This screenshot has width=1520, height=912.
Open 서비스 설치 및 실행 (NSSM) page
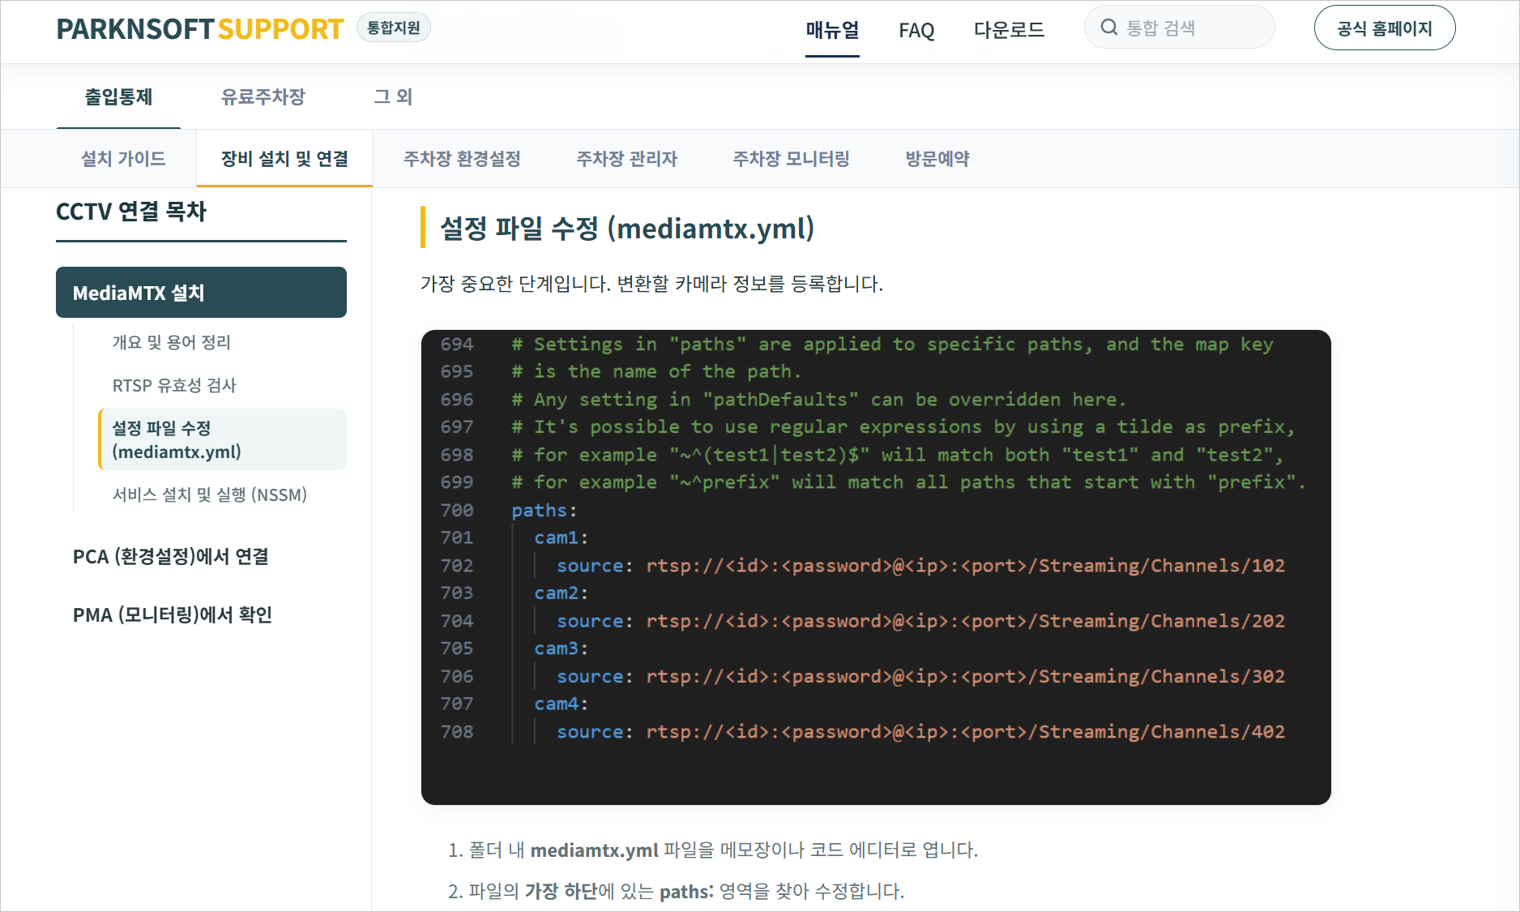click(210, 495)
